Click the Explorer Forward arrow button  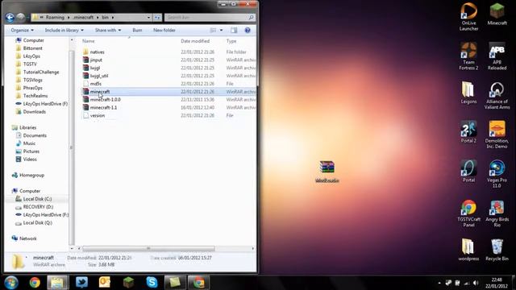tap(21, 17)
